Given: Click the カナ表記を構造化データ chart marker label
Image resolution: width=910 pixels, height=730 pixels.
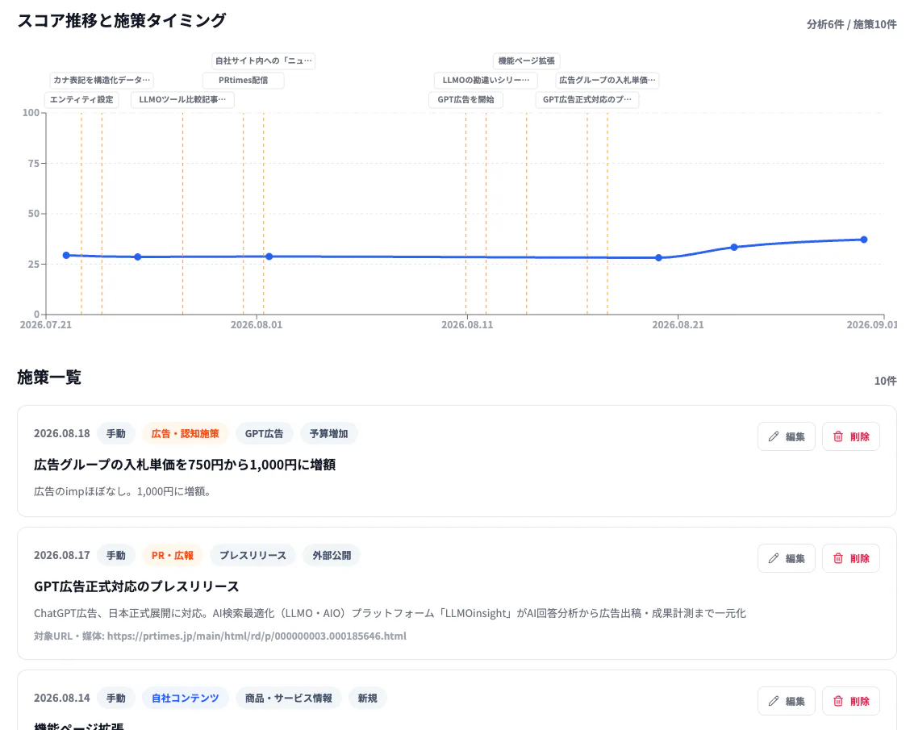Looking at the screenshot, I should tap(102, 80).
